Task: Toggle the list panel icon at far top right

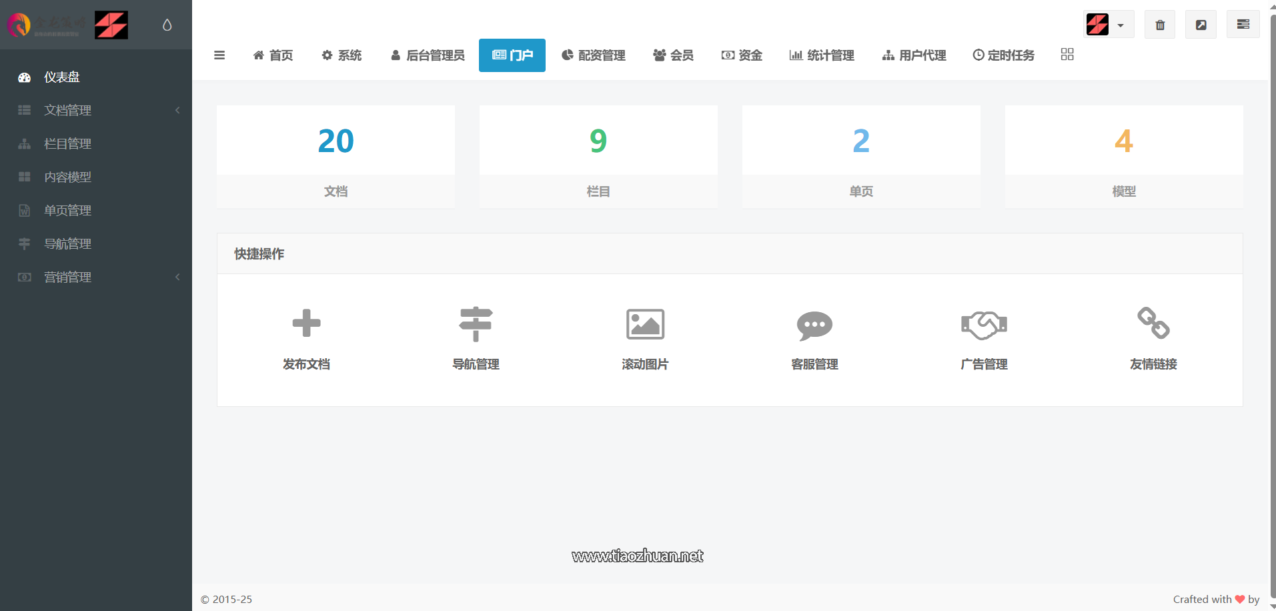Action: click(x=1243, y=24)
